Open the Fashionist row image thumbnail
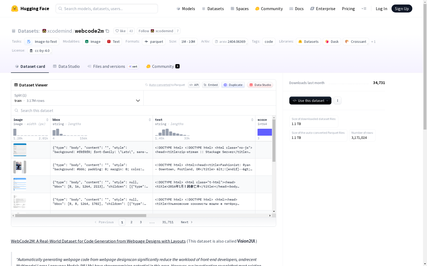 [x=20, y=167]
